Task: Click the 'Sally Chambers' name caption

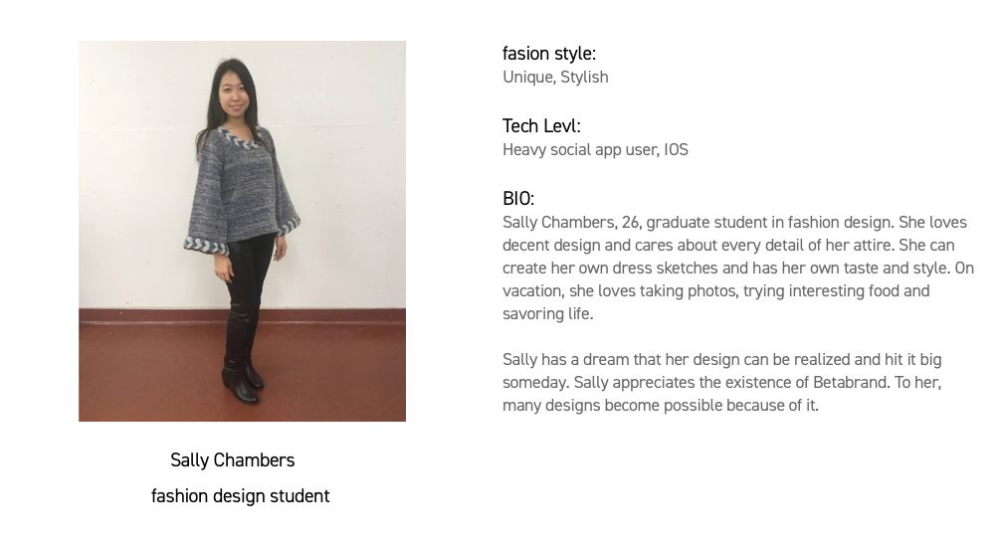Action: (x=233, y=460)
